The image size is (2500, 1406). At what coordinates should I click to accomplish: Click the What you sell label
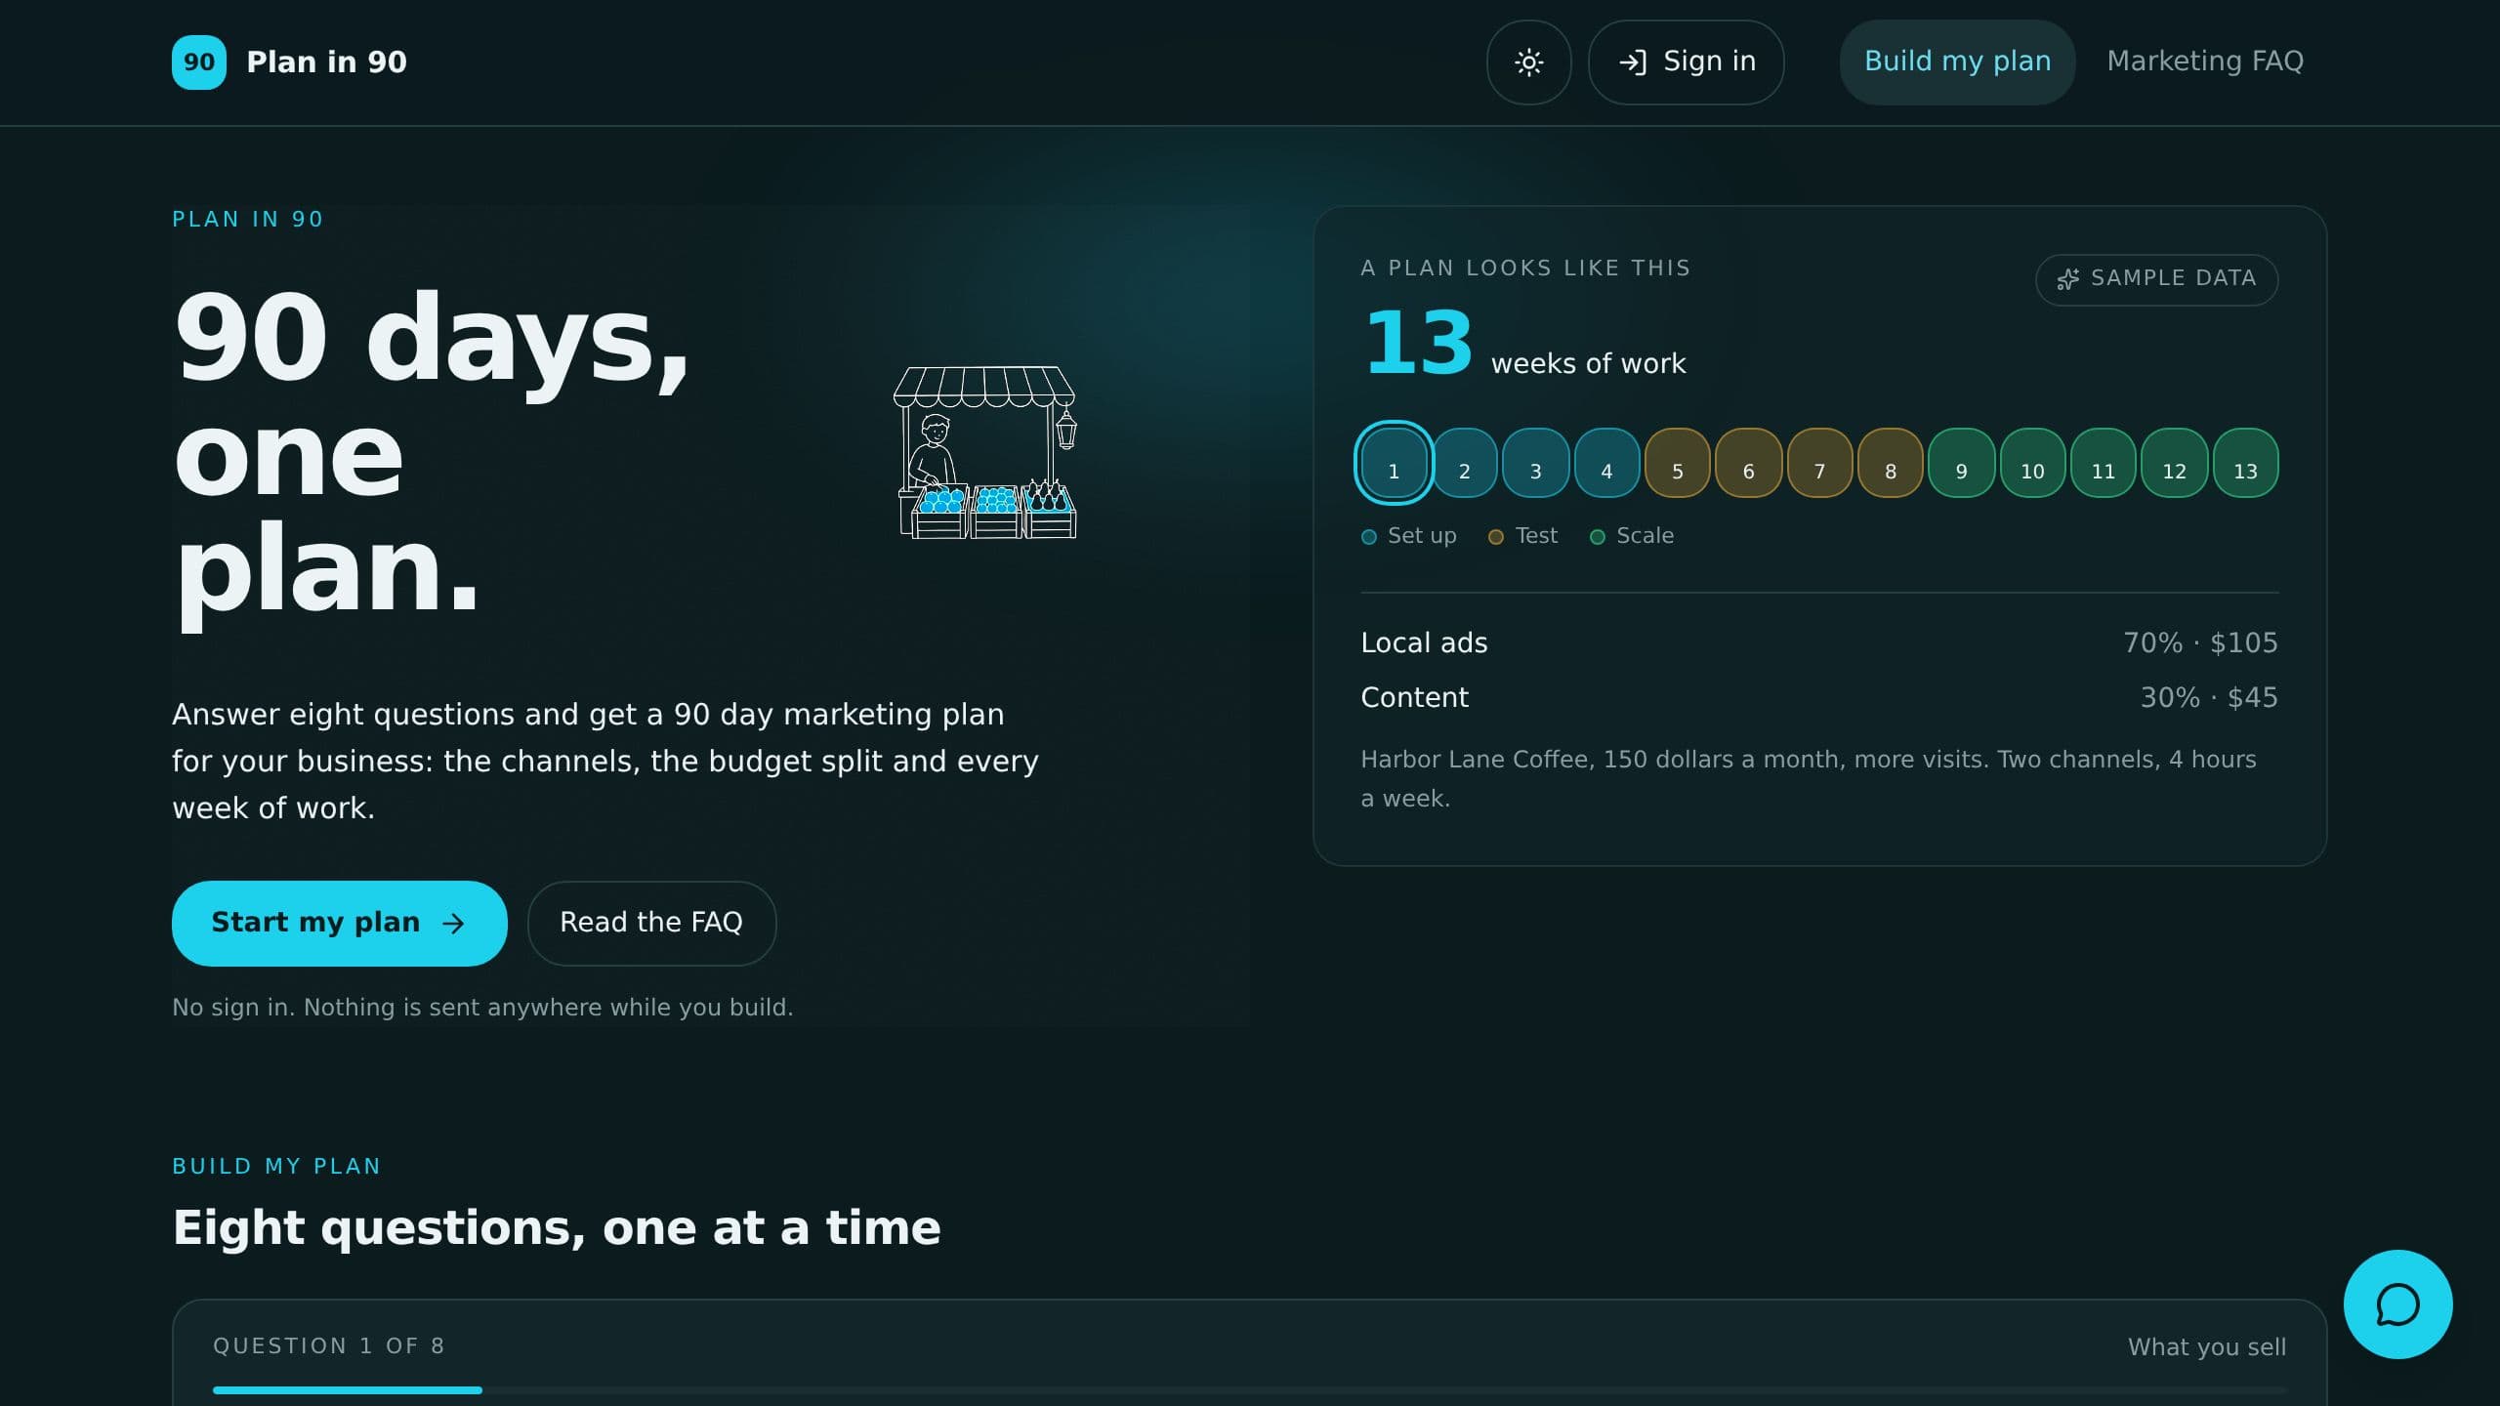pyautogui.click(x=2207, y=1347)
